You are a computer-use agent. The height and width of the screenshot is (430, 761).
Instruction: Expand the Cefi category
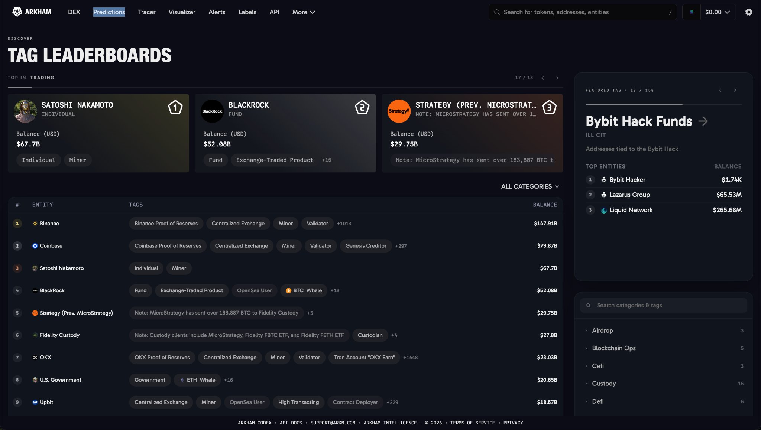pyautogui.click(x=664, y=366)
